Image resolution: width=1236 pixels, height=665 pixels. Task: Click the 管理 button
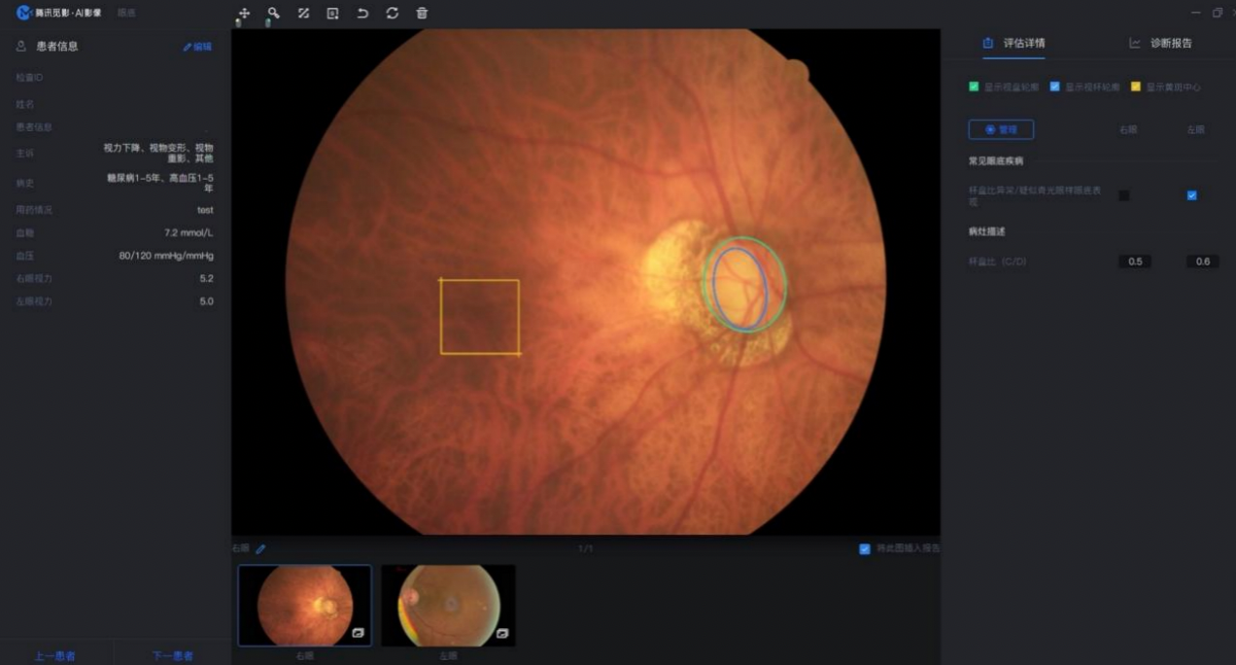coord(1001,129)
